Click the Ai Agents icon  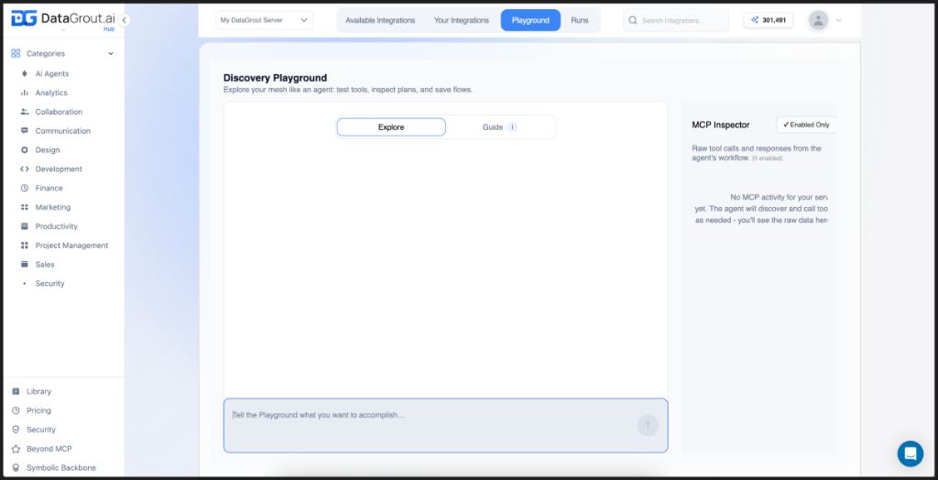click(25, 73)
